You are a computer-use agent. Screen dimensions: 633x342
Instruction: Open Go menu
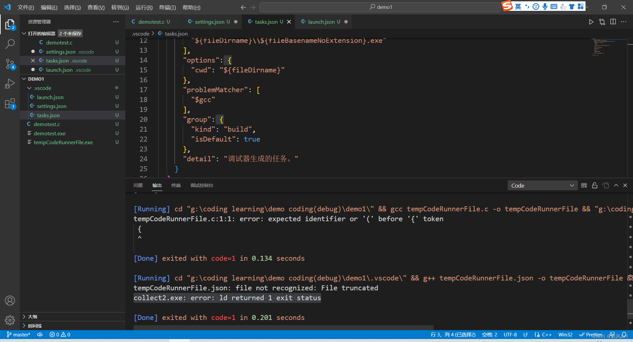click(x=120, y=7)
